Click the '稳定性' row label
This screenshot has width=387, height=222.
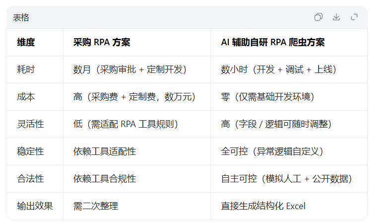click(x=30, y=151)
